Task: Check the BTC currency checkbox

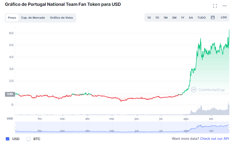Action: tap(28, 139)
